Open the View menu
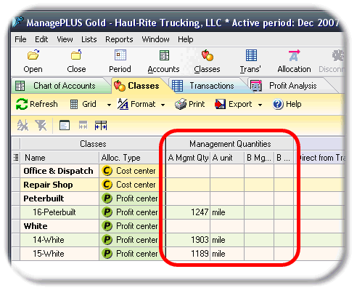357x293 pixels. pos(65,39)
